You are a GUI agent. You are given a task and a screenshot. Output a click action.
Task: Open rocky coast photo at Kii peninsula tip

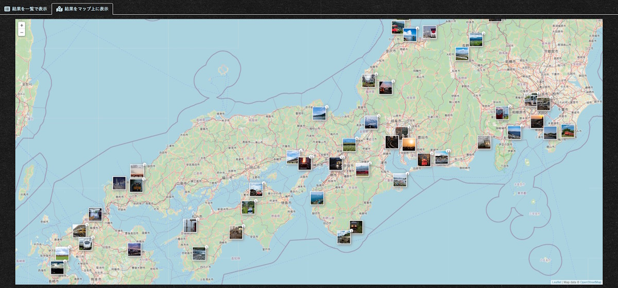344,237
